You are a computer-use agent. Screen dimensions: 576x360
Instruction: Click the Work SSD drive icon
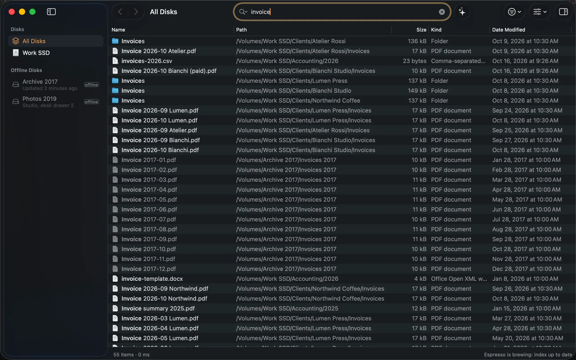16,53
